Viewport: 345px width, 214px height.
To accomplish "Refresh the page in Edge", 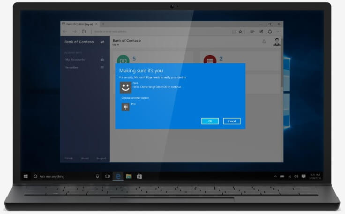I will pos(84,31).
